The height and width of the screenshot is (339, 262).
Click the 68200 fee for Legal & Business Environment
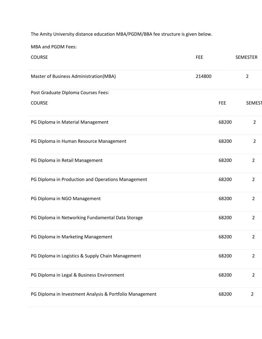225,275
